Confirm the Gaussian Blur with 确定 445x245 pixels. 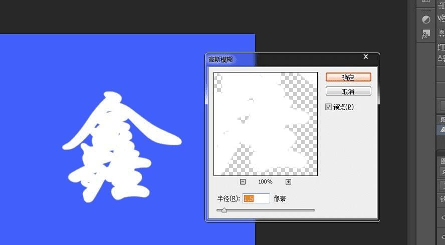click(x=348, y=77)
